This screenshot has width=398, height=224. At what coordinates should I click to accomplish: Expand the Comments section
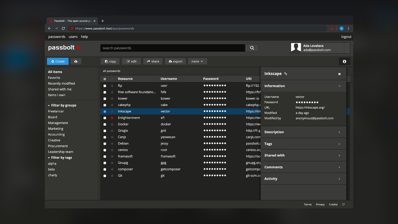[303, 167]
